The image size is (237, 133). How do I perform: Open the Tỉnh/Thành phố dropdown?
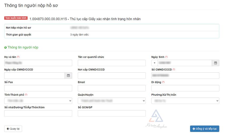tap(38, 101)
